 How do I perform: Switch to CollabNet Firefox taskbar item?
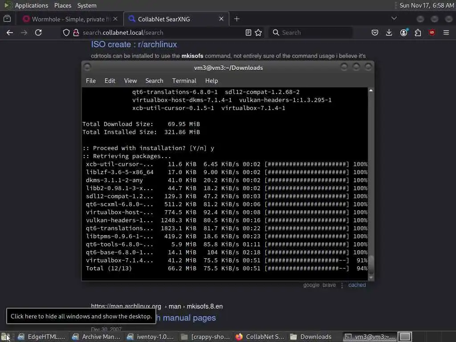pyautogui.click(x=260, y=337)
